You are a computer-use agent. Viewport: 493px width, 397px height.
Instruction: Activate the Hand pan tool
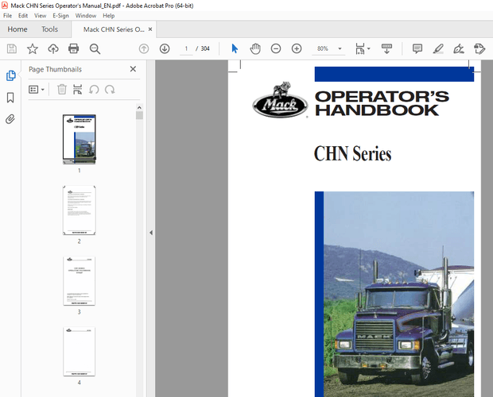255,48
